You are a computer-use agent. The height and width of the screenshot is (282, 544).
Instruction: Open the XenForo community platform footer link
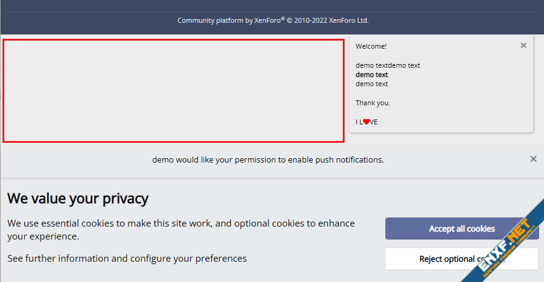pos(273,20)
